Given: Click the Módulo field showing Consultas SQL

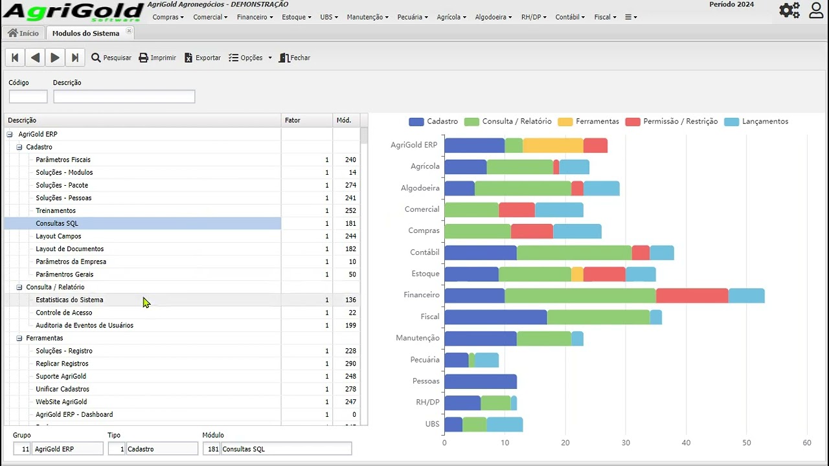Looking at the screenshot, I should (286, 449).
